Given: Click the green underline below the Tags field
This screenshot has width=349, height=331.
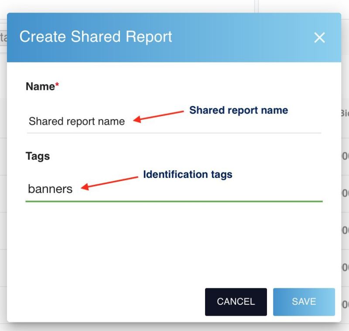Looking at the screenshot, I should coord(174,201).
